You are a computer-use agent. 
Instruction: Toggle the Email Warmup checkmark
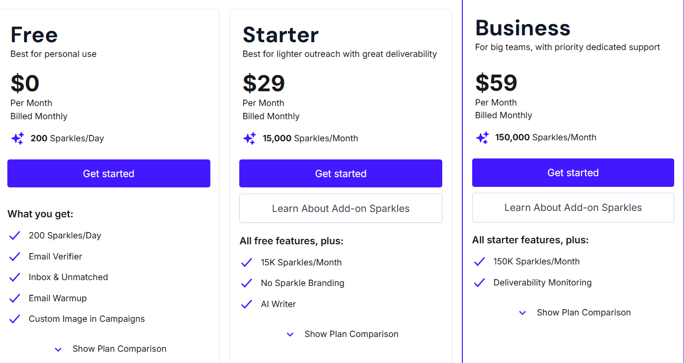pyautogui.click(x=14, y=297)
